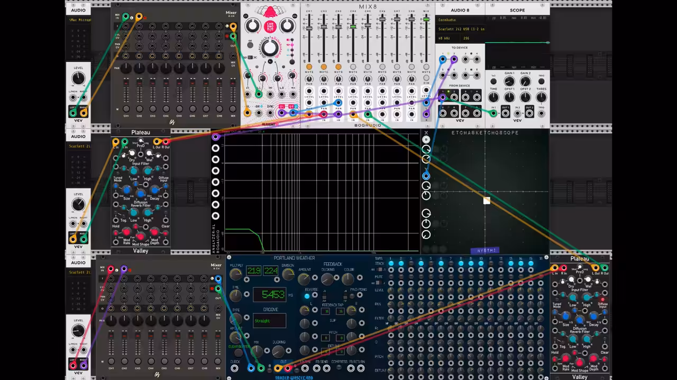Image resolution: width=677 pixels, height=380 pixels.
Task: Click the Gain 1 knob on Scope
Action: [509, 81]
